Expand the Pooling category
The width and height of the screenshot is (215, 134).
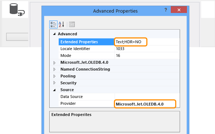click(54, 76)
